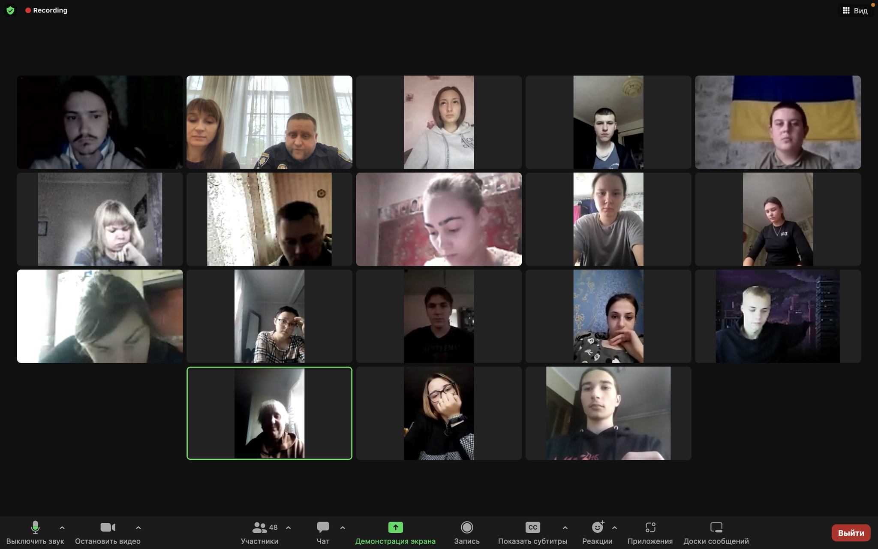
Task: Expand subtitles options arrow
Action: click(565, 528)
